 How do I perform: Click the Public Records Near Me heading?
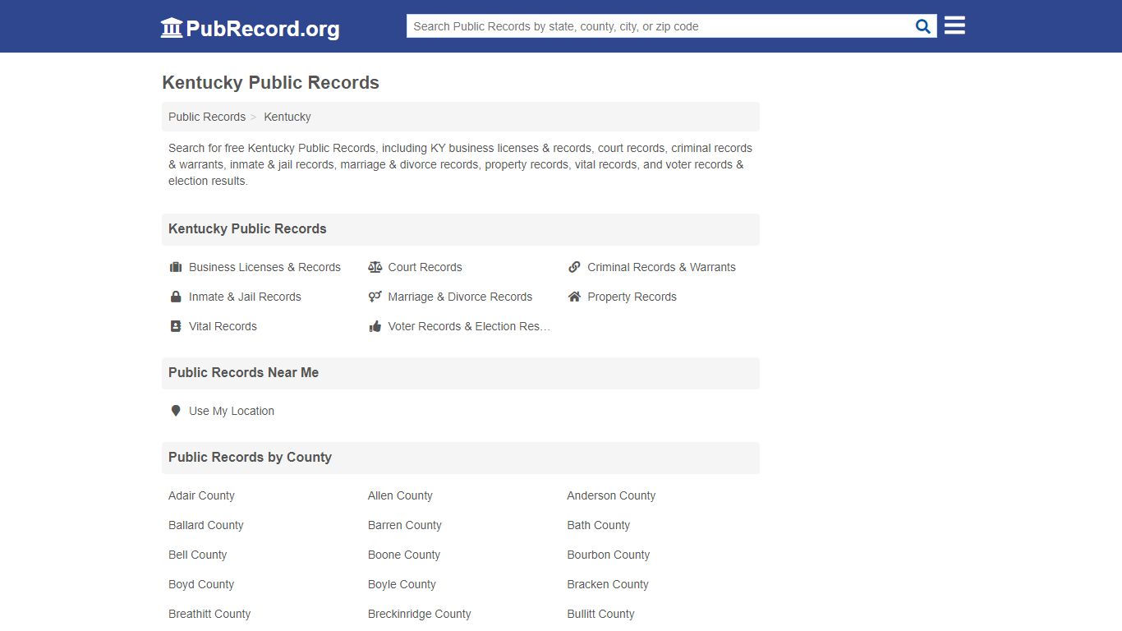click(x=243, y=373)
